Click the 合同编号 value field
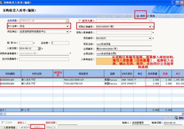 pos(124,49)
